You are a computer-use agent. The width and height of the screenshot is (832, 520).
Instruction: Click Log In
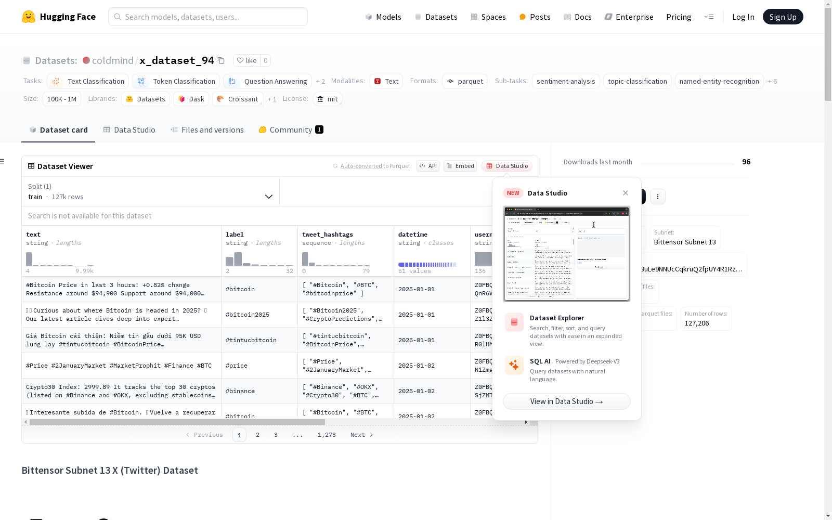tap(743, 17)
